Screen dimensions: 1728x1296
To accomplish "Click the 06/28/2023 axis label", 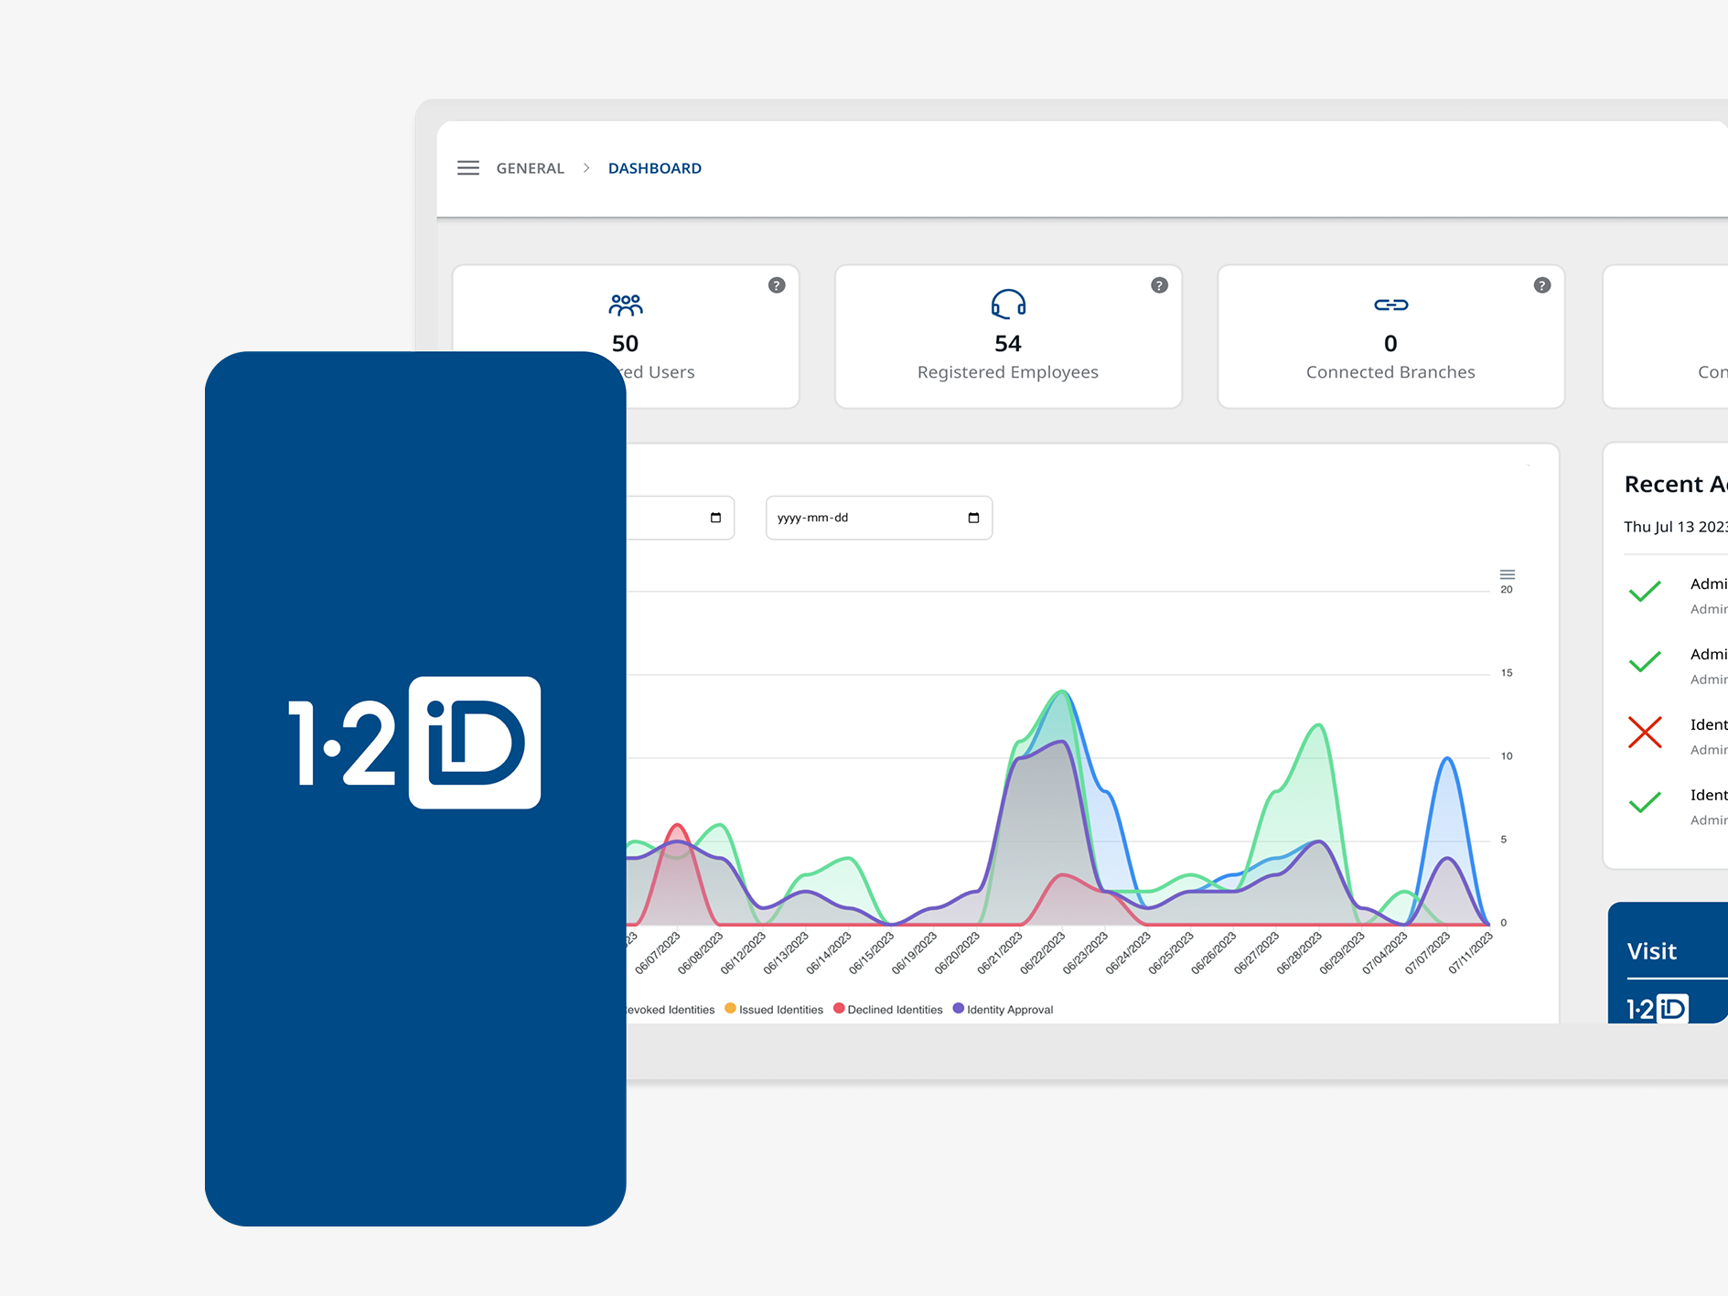I will [1300, 952].
